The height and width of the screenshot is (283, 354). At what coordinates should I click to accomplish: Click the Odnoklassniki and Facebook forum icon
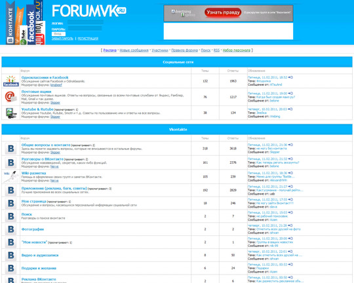[11, 81]
